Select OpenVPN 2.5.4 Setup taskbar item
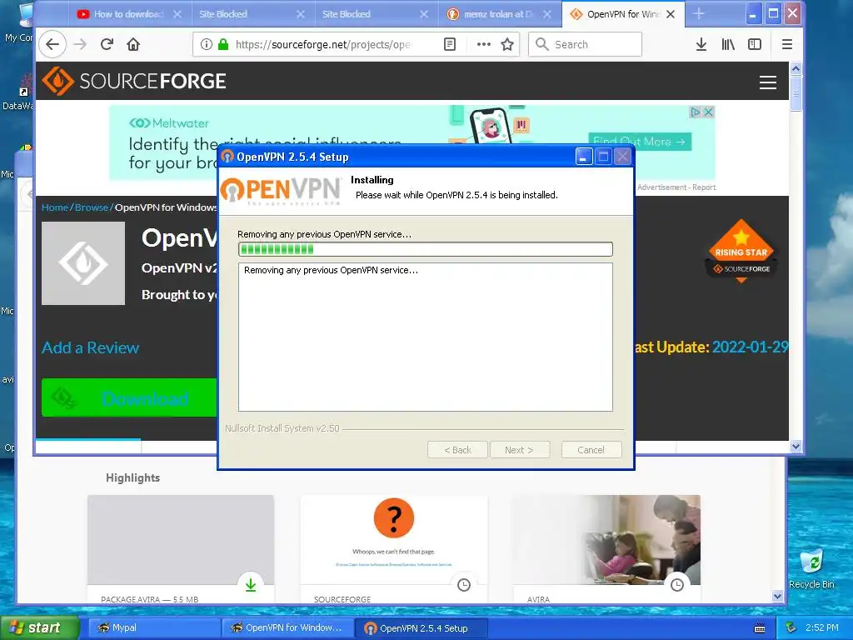 pyautogui.click(x=421, y=627)
